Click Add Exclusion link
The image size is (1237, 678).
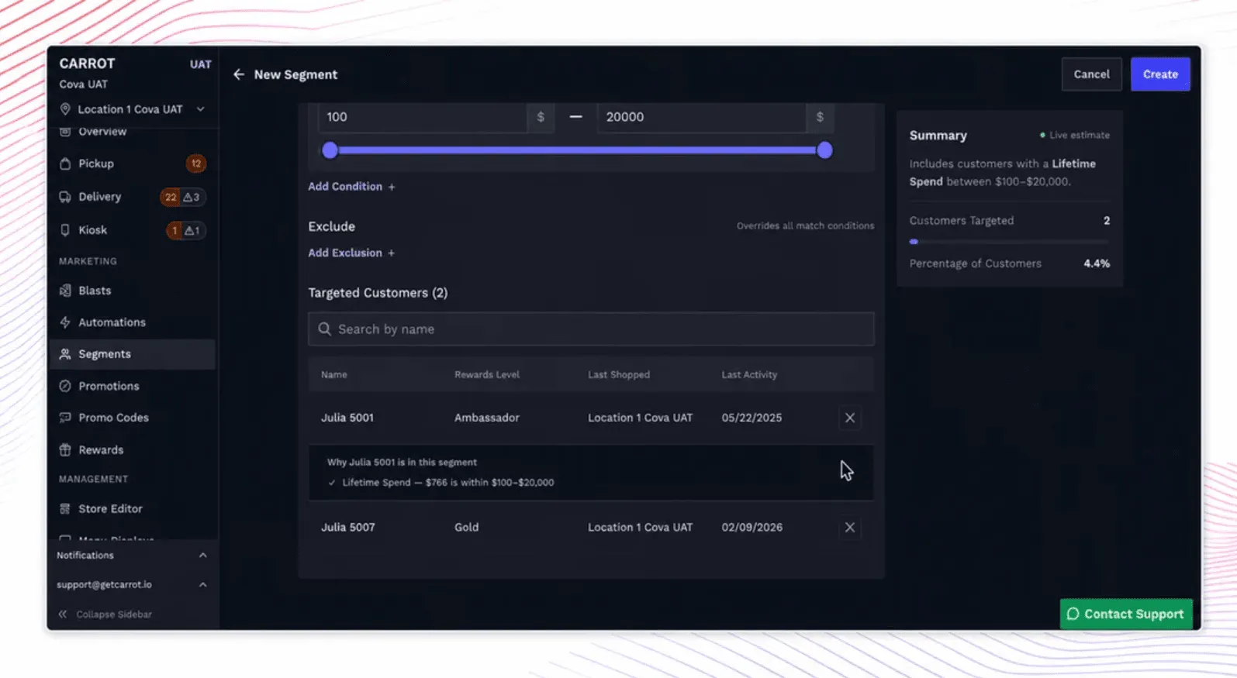351,253
